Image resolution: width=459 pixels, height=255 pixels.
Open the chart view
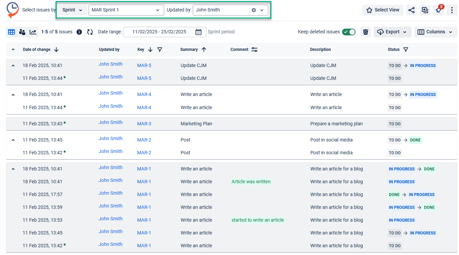click(x=32, y=32)
